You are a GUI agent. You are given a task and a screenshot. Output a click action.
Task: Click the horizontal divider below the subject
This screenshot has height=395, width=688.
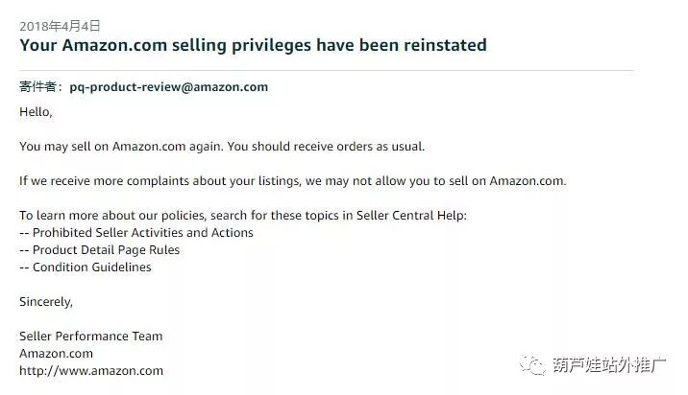[327, 70]
